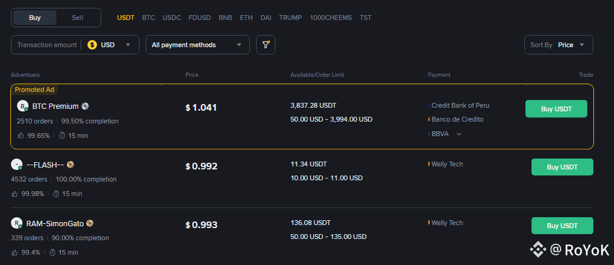Click verified badge beside RAM-SimonGato

pos(90,223)
